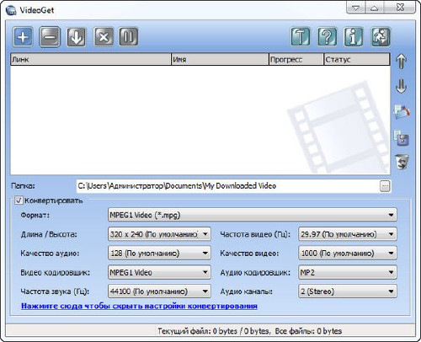Sort by the Имя column header

pyautogui.click(x=220, y=60)
